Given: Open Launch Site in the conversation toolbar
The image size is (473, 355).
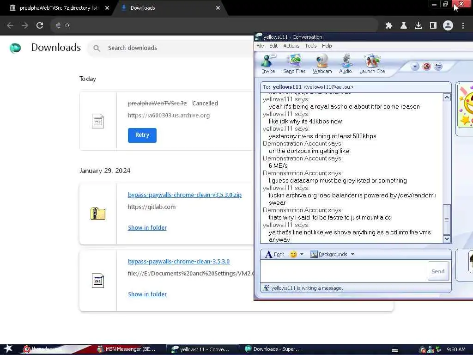Looking at the screenshot, I should pos(372,64).
